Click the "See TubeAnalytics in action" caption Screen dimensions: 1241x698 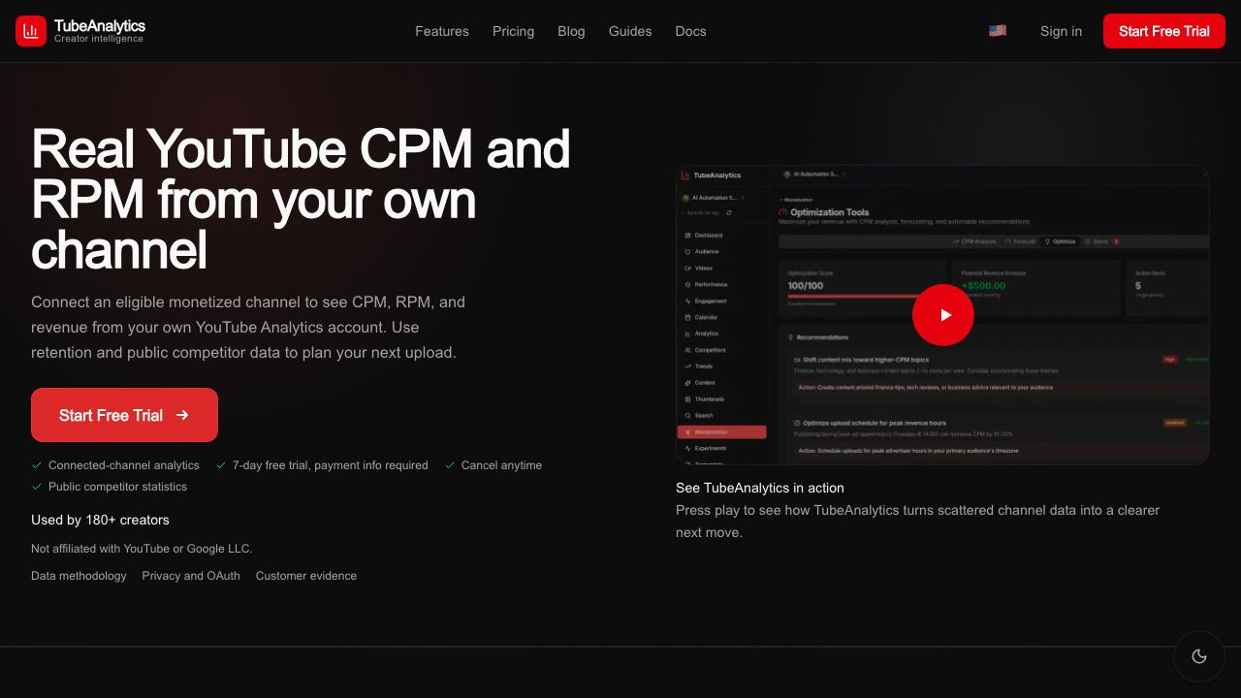760,488
